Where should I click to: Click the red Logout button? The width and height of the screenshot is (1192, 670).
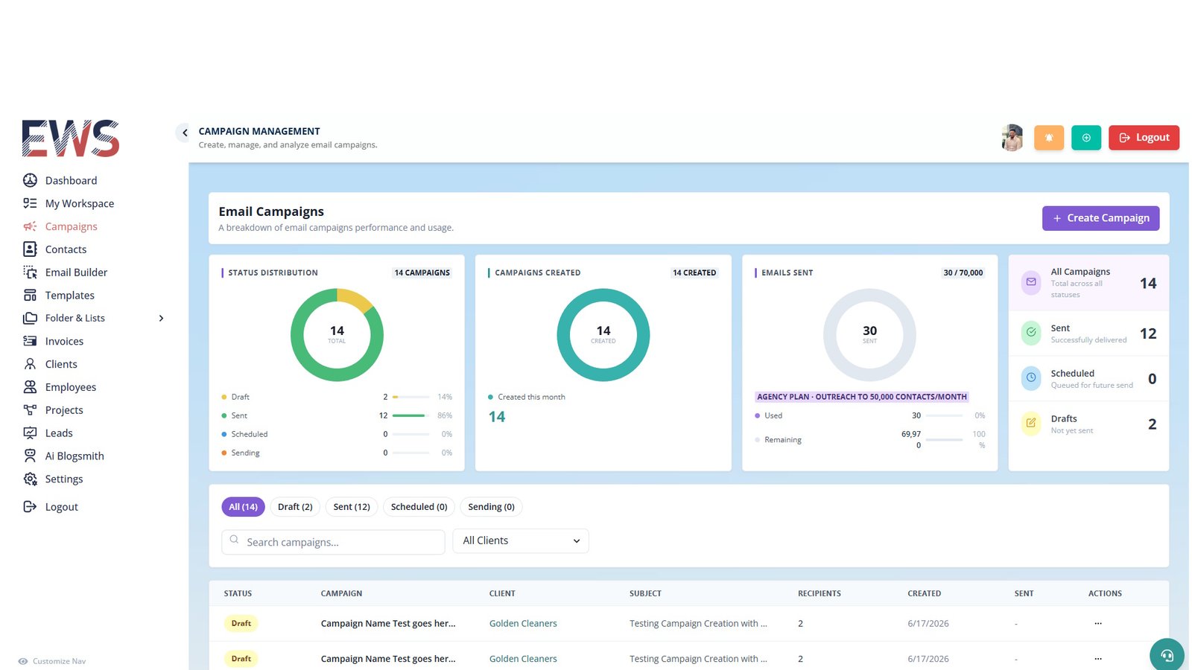tap(1144, 138)
